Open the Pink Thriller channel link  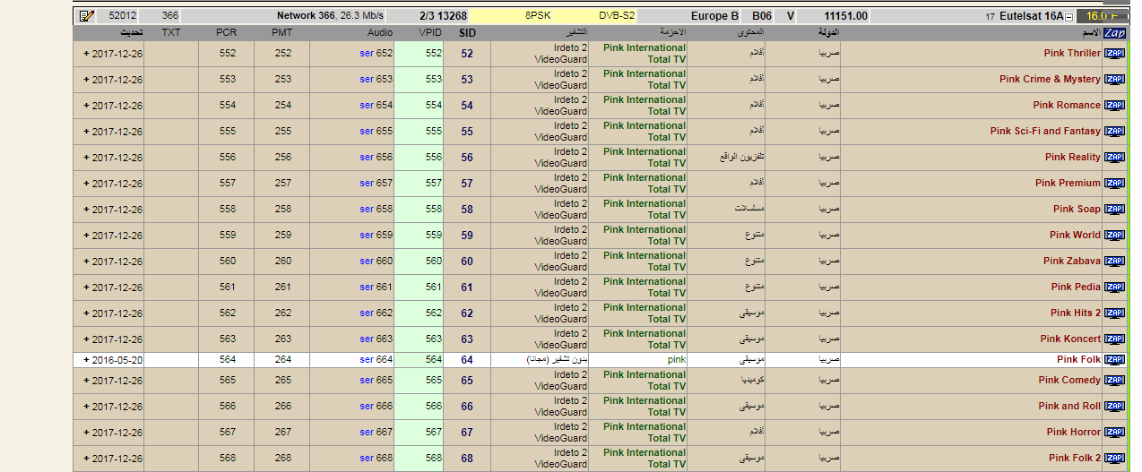tap(1072, 54)
